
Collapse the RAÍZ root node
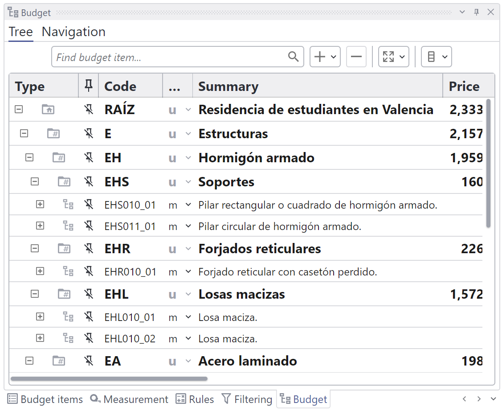click(x=19, y=109)
